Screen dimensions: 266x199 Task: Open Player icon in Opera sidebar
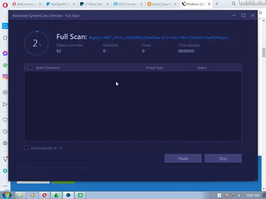pyautogui.click(x=5, y=93)
